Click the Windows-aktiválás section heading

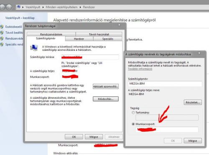pos(66,153)
